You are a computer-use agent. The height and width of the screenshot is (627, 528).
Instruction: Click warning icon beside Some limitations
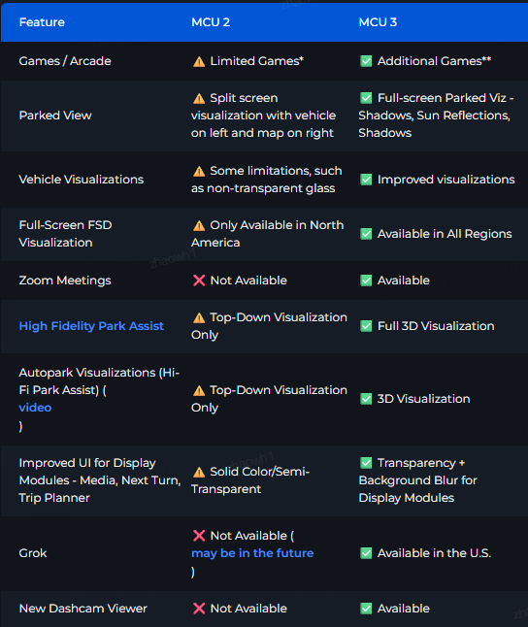pos(199,171)
